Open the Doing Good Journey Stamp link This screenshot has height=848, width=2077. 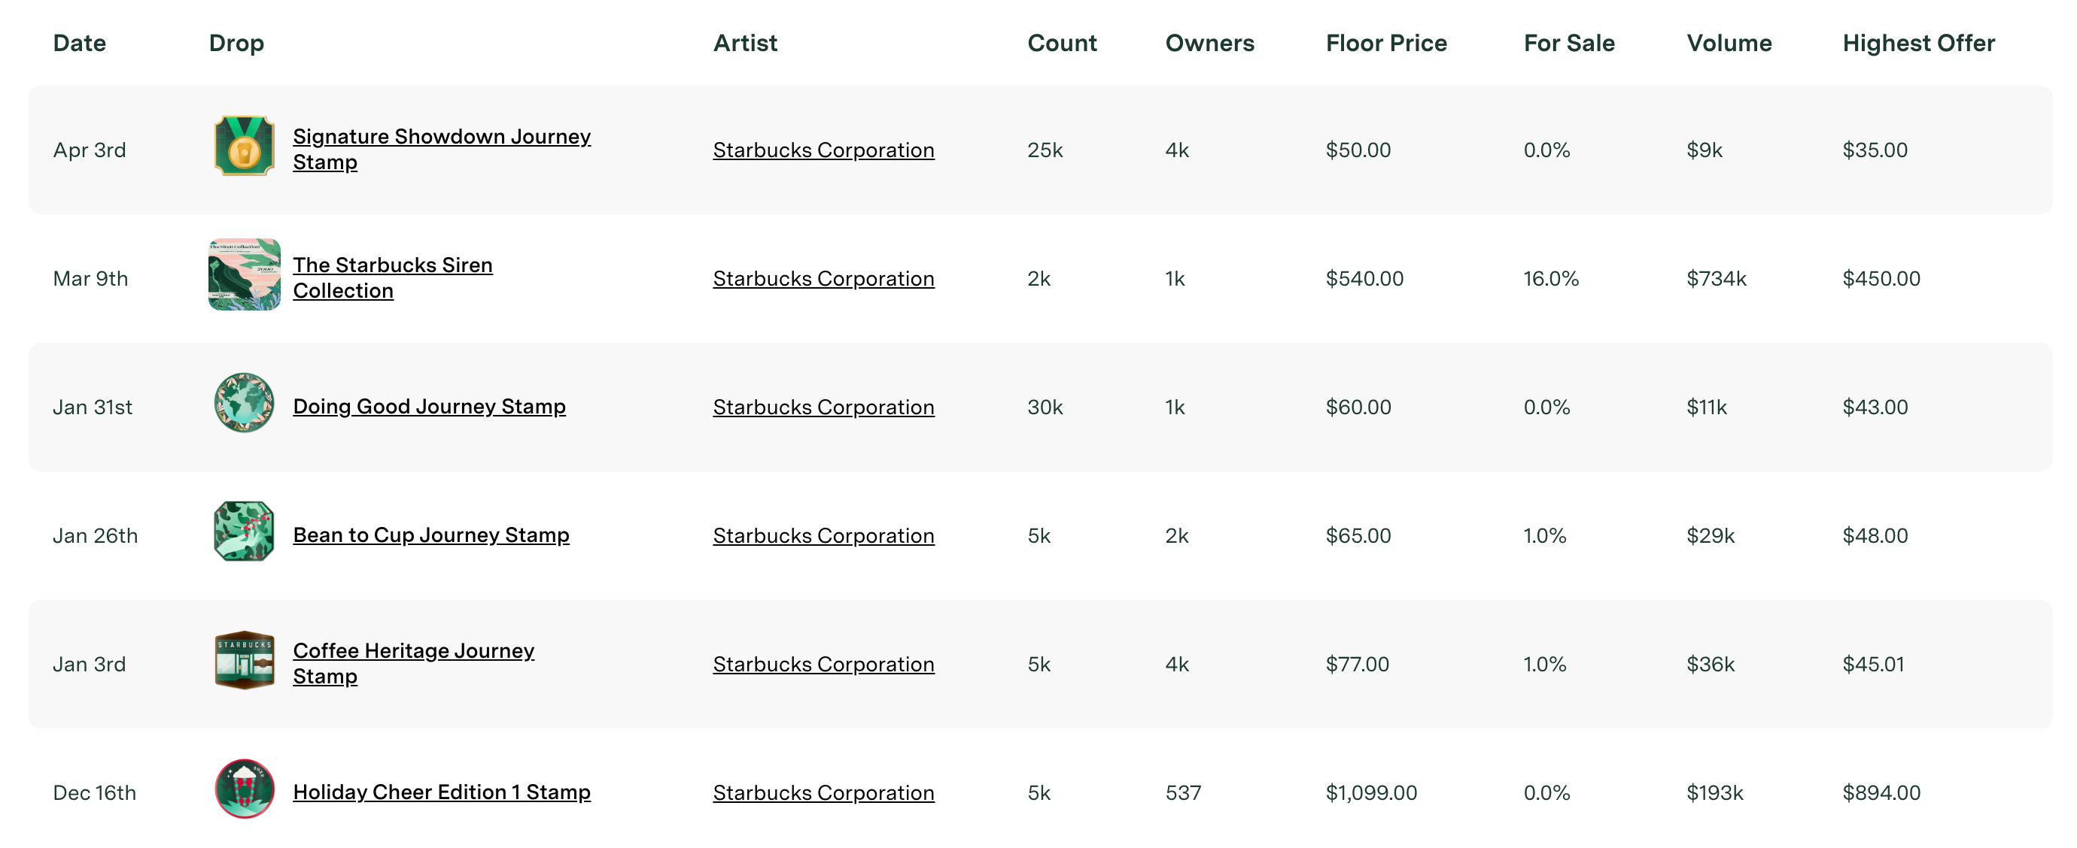click(429, 407)
